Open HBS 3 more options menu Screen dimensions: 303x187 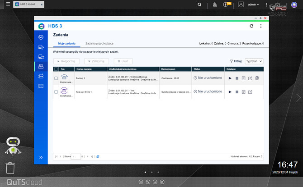click(x=261, y=26)
